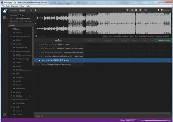173x122 pixels.
Task: Select the circle for 360se_dcs.wav
Action: (36, 44)
